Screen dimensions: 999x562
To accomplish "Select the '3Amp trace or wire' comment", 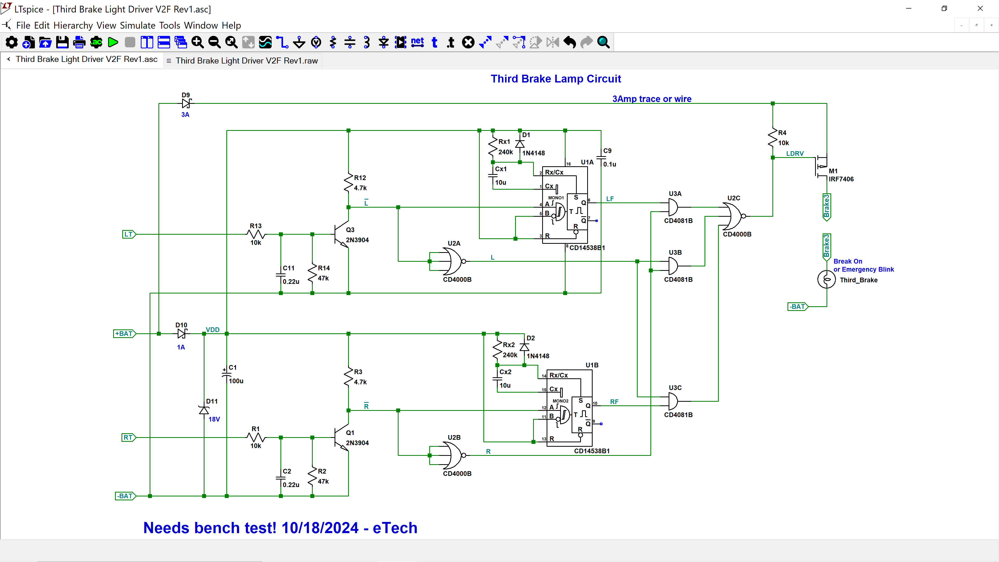I will pos(651,99).
